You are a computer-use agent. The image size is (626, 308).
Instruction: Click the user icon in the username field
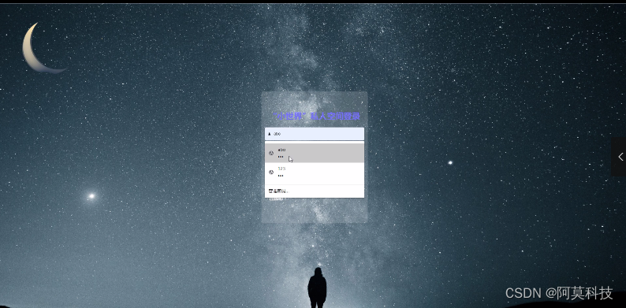tap(270, 134)
